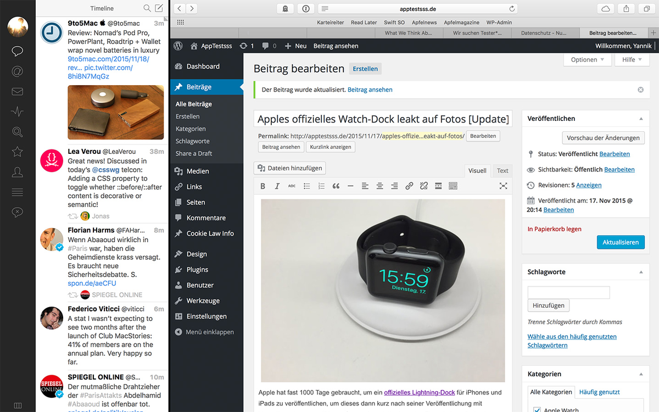This screenshot has width=659, height=412.
Task: Open Hilfe help dropdown
Action: point(632,59)
